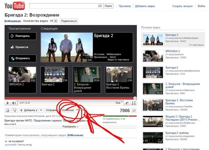Click the Отправить button below video
209x150 pixels.
tap(52, 110)
